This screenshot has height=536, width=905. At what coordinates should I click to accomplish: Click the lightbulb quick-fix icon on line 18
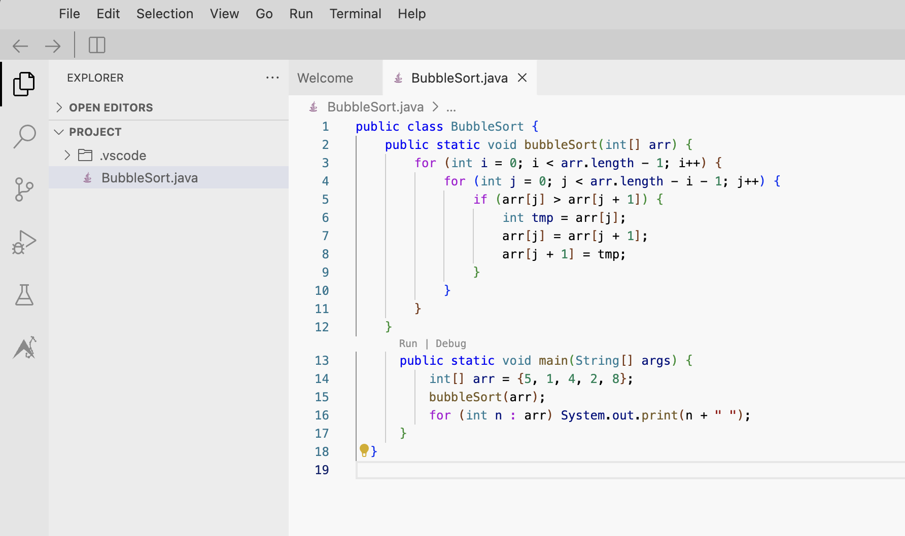pyautogui.click(x=364, y=450)
